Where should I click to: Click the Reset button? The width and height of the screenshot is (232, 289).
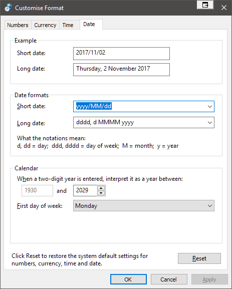(x=199, y=258)
